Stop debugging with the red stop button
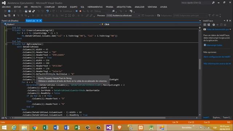Image resolution: width=233 pixels, height=131 pixels. (x=80, y=11)
